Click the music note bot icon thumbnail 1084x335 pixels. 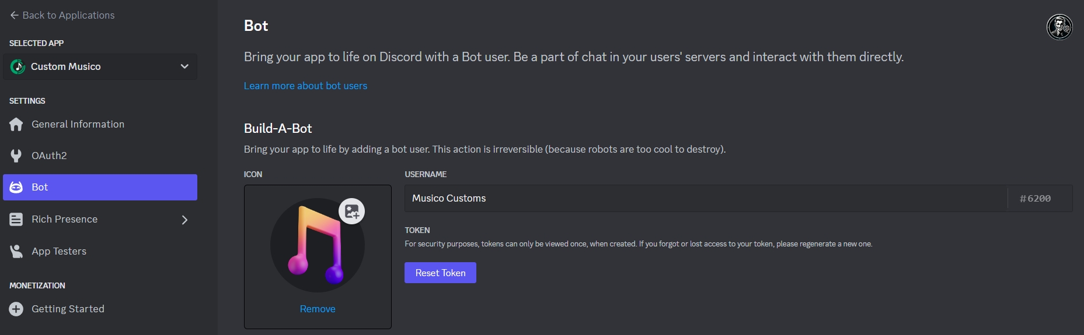(x=317, y=245)
